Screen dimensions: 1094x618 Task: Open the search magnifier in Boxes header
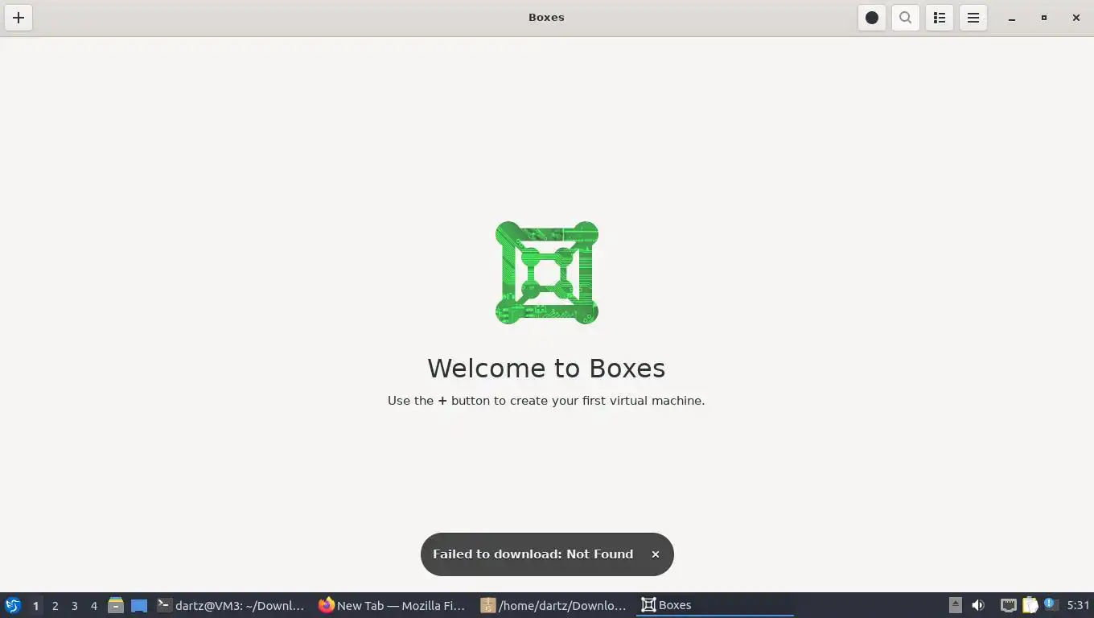(905, 18)
